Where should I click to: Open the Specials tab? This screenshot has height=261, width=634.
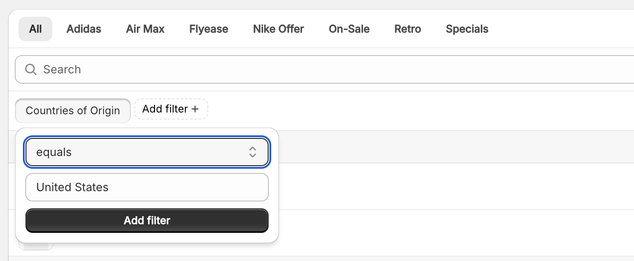(467, 29)
